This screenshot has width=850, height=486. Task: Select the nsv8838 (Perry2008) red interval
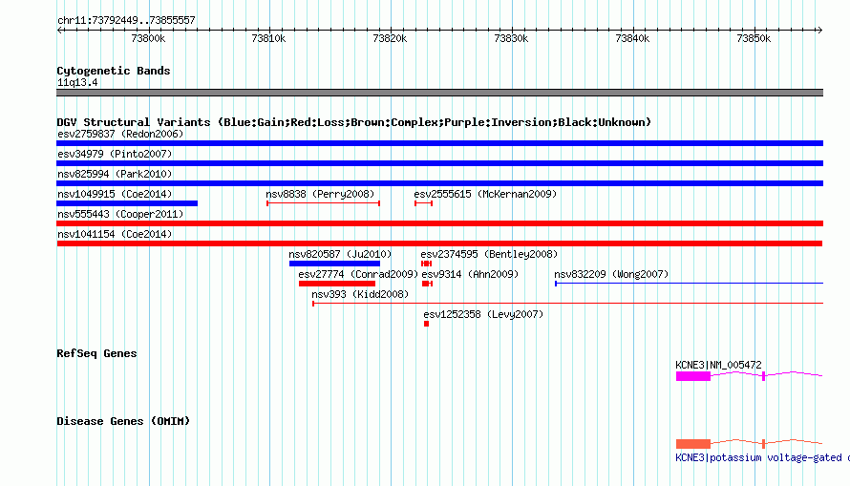(323, 203)
